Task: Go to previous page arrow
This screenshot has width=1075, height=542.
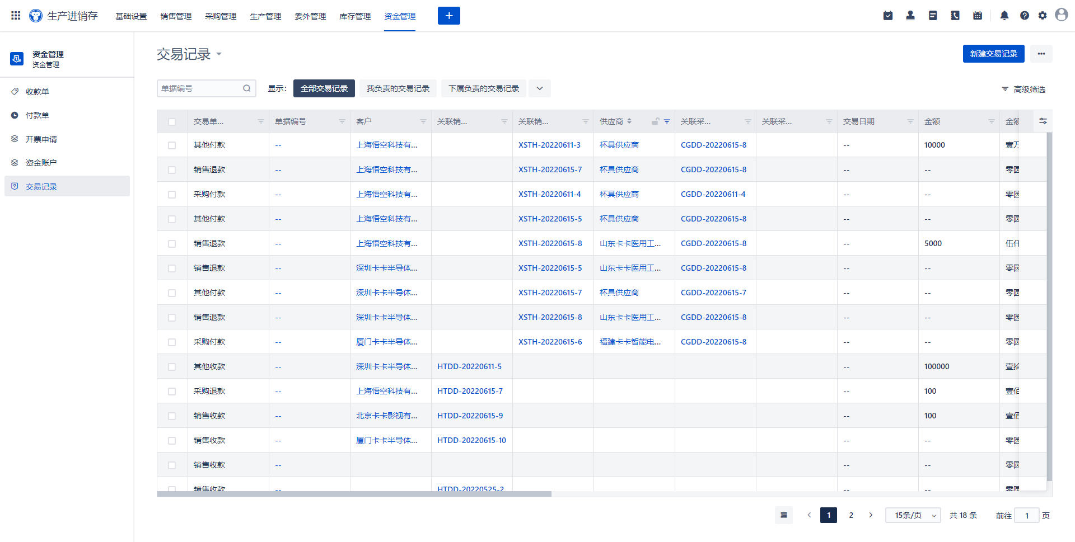Action: point(809,515)
